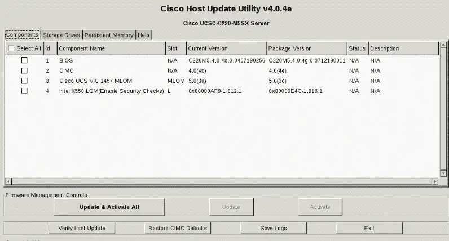Viewport: 449px width, 241px height.
Task: Select the Intel X550 LOM(Enable Security Checks) name
Action: (111, 91)
